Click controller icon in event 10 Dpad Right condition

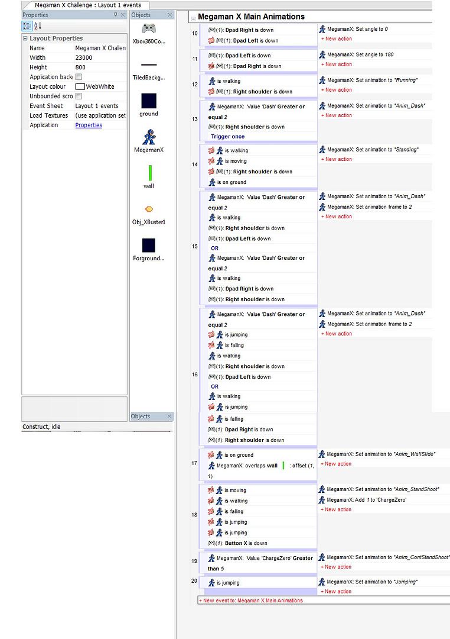[x=212, y=30]
